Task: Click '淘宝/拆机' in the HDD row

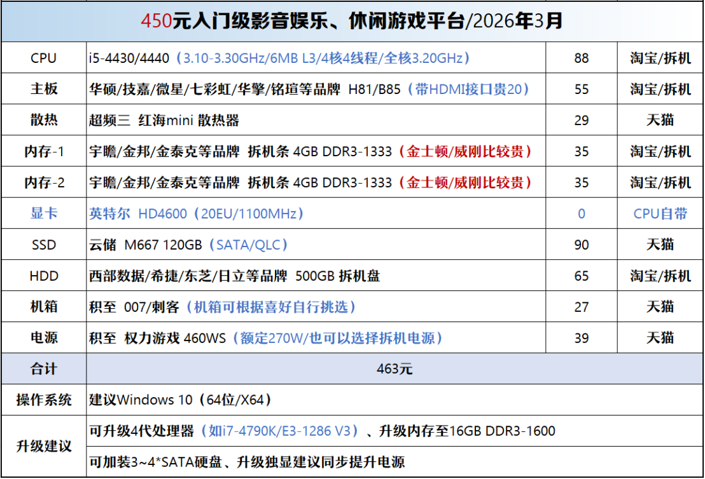Action: (660, 276)
